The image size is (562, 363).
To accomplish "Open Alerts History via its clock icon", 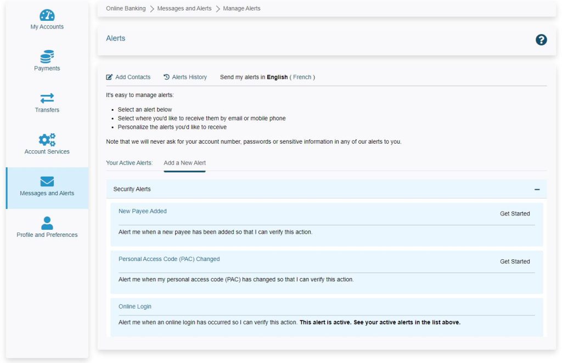I will 166,77.
